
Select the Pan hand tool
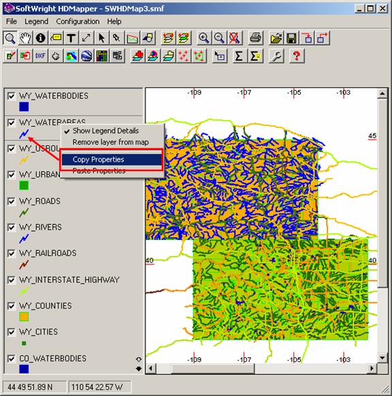(25, 38)
